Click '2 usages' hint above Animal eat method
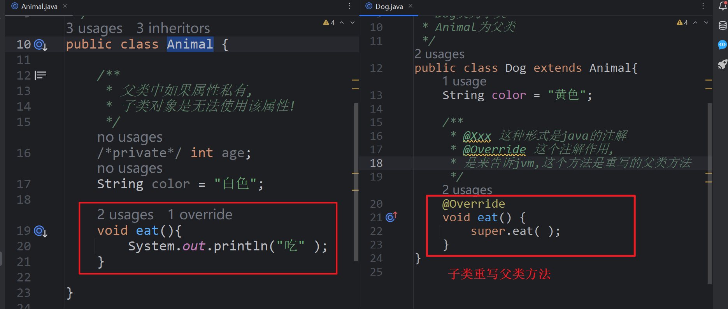The image size is (728, 309). pos(125,215)
